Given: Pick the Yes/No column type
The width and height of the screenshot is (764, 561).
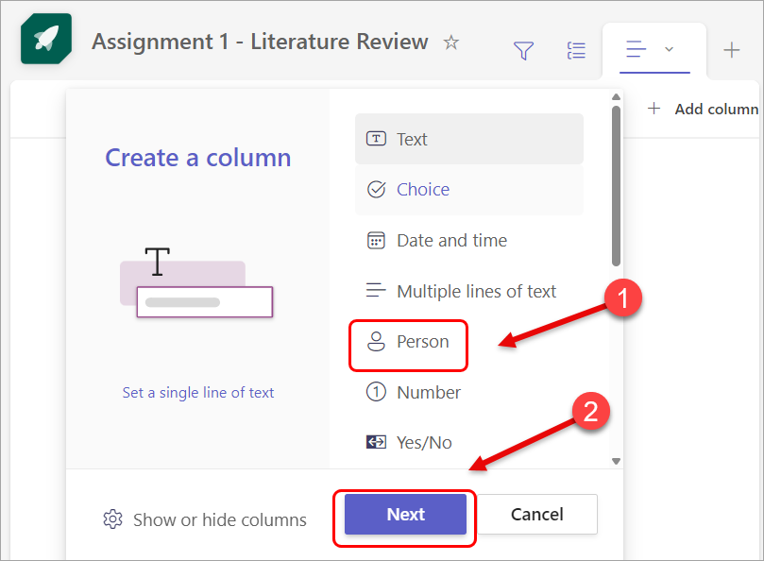Looking at the screenshot, I should 424,442.
